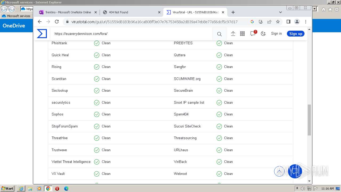Image resolution: width=341 pixels, height=192 pixels.
Task: Close the VirusTotal tab
Action: tap(223, 12)
